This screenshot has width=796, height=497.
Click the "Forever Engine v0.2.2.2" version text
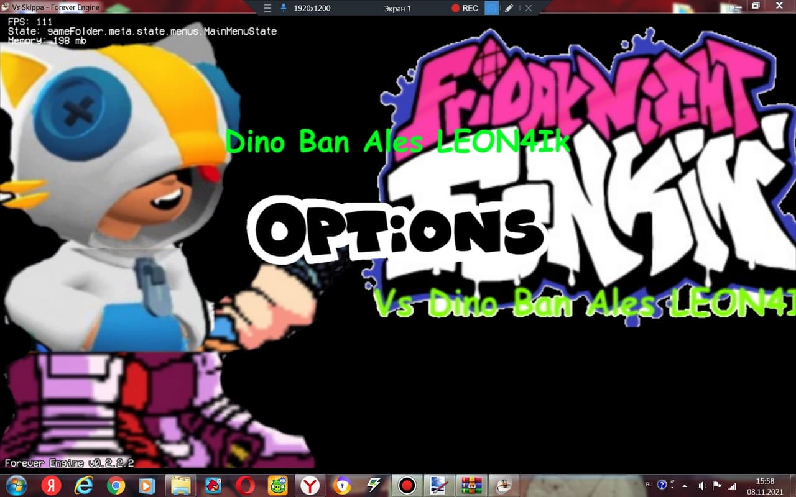coord(69,463)
